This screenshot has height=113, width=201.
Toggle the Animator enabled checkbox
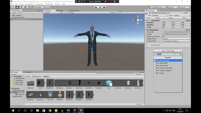[x=150, y=30]
